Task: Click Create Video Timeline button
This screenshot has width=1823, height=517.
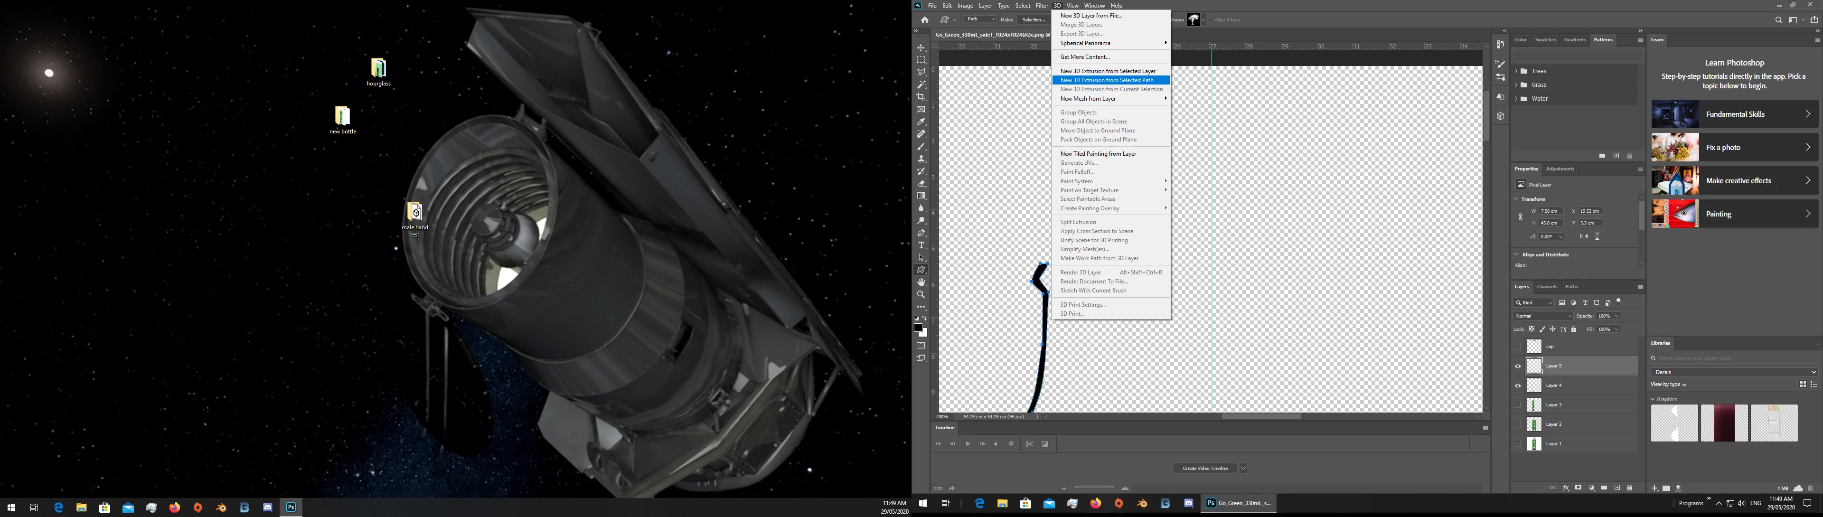Action: [x=1205, y=468]
